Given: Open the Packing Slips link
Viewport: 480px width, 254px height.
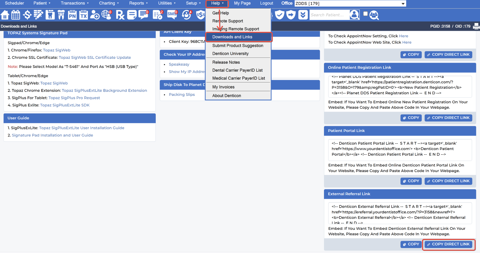Looking at the screenshot, I should [182, 94].
